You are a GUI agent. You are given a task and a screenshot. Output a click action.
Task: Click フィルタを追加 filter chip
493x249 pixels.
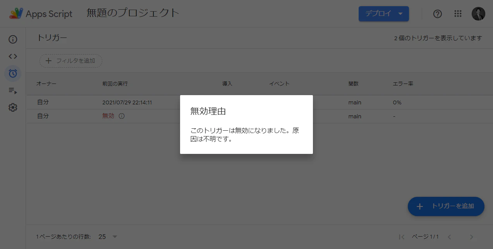click(70, 61)
